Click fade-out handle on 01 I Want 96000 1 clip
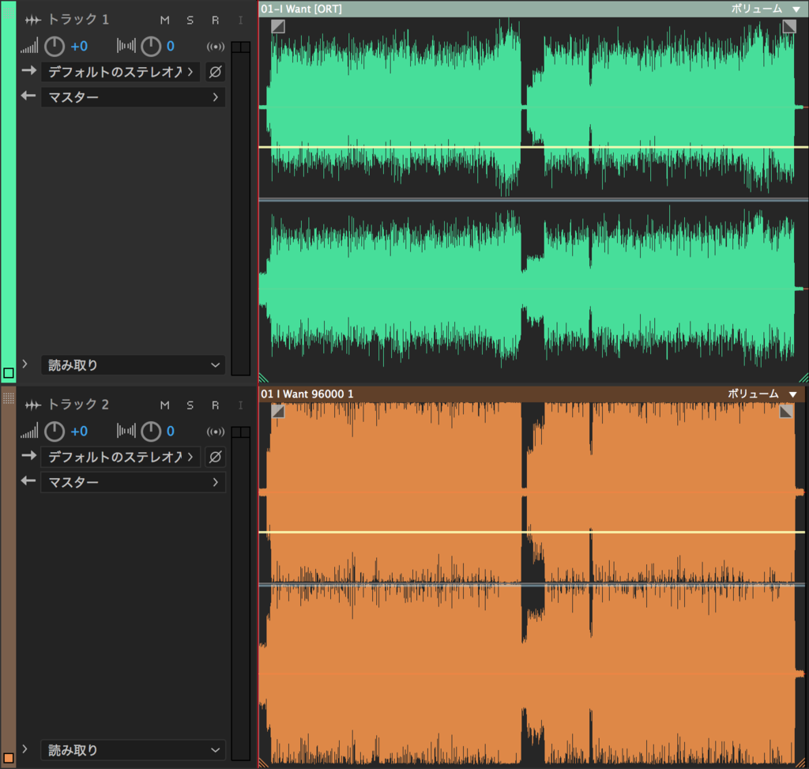This screenshot has height=769, width=809. 786,411
